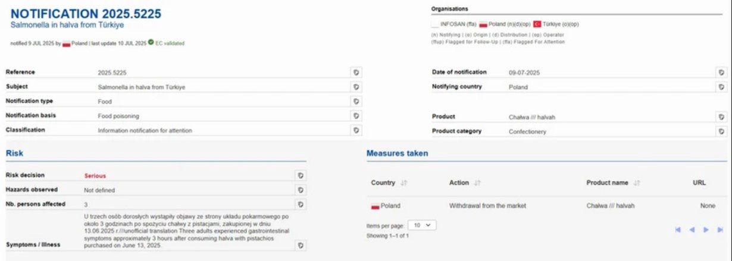Screen dimensions: 732x261
Task: Open the Items per page dropdown
Action: [x=423, y=226]
